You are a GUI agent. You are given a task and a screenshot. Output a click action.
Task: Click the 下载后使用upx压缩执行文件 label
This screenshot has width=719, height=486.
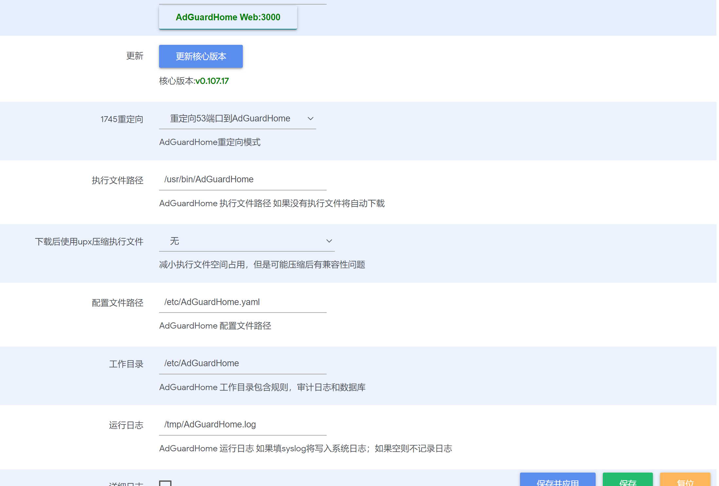coord(89,242)
